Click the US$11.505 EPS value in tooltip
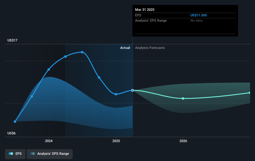255x161 pixels. point(198,15)
